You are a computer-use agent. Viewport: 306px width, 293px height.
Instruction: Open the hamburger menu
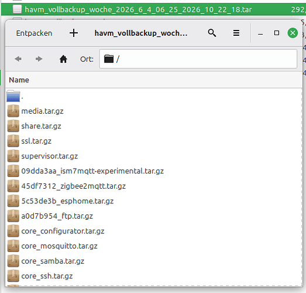coord(236,33)
